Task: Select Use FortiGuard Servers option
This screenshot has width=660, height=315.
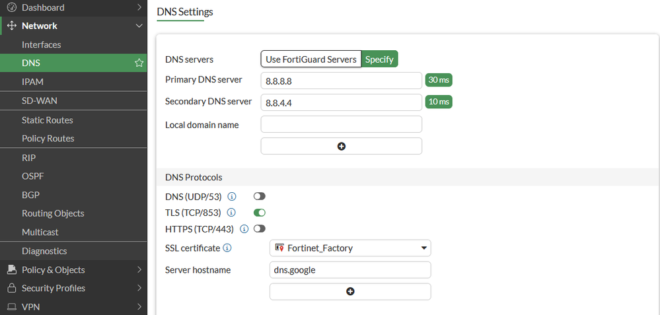Action: 311,59
